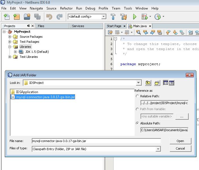The width and height of the screenshot is (199, 170).
Task: Click the editor Last Edit icon
Action: pyautogui.click(x=110, y=32)
